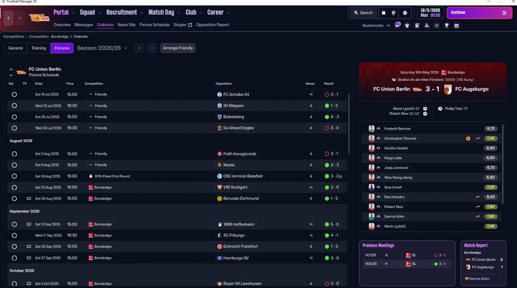Viewport: 517px width, 288px height.
Task: Expand the Match Day menu dropdown arrow
Action: tap(178, 13)
